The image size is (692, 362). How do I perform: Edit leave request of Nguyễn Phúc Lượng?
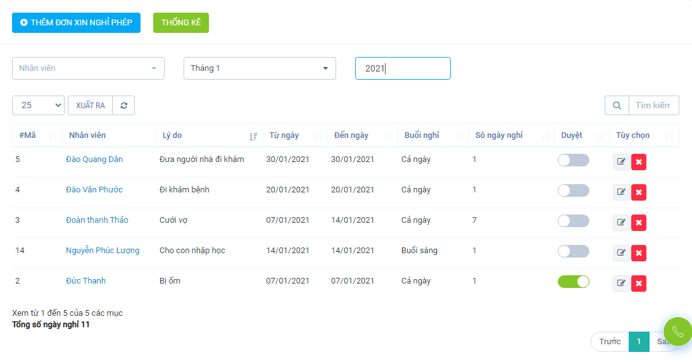[x=621, y=253]
